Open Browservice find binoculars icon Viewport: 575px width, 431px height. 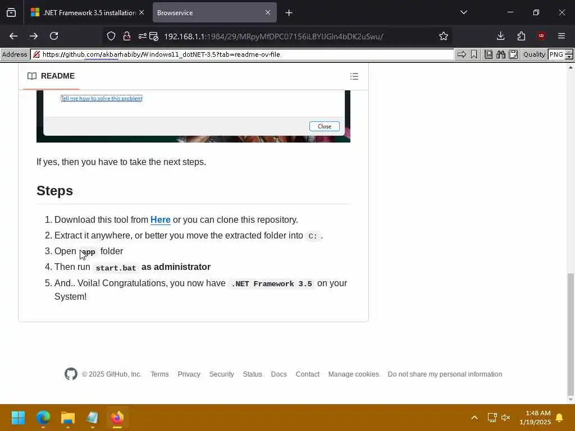[501, 54]
